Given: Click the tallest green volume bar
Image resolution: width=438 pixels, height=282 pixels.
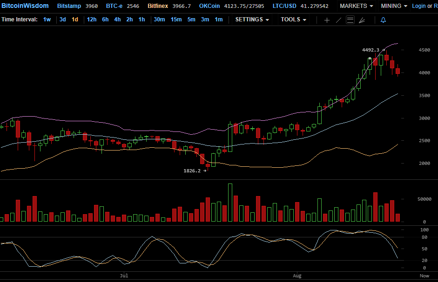Looking at the screenshot, I should (x=230, y=203).
